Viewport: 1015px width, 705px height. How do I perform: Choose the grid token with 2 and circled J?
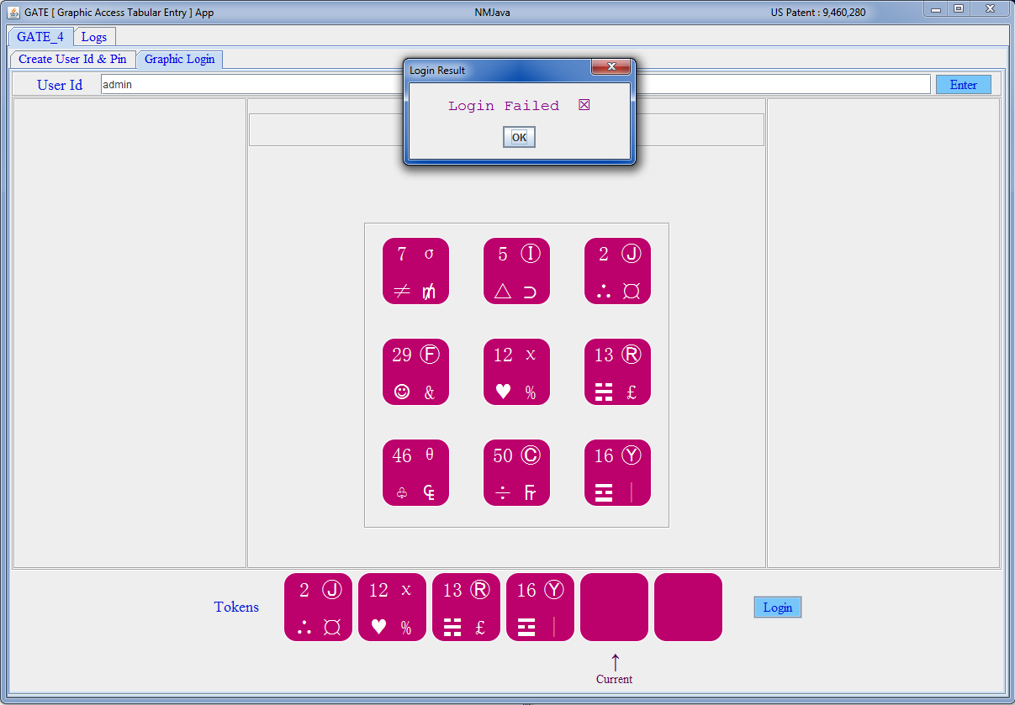point(617,271)
